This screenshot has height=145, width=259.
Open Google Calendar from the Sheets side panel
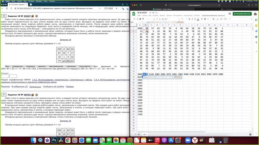click(x=256, y=20)
